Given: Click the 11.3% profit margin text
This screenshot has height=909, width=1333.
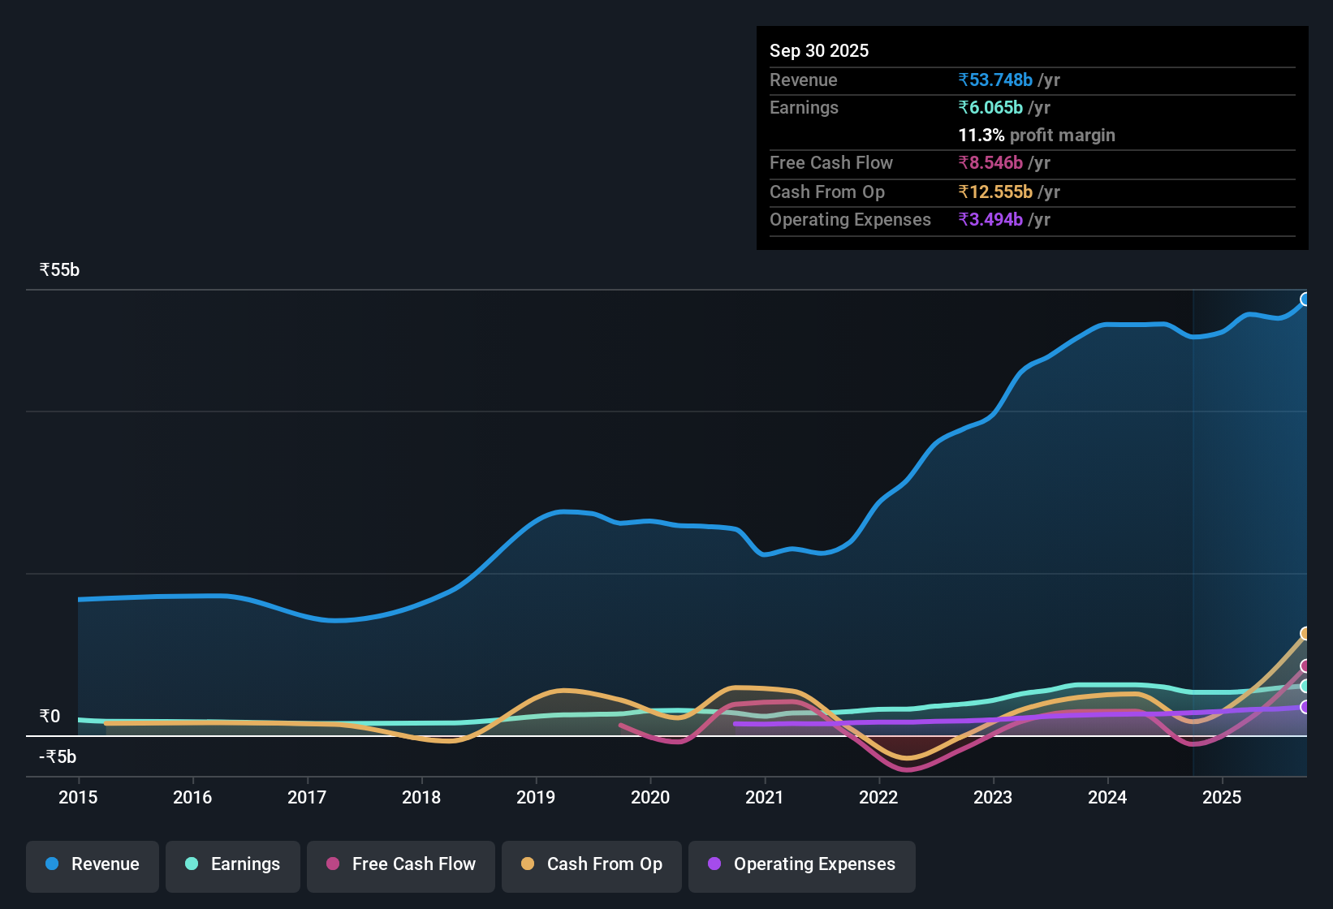Looking at the screenshot, I should click(1037, 135).
